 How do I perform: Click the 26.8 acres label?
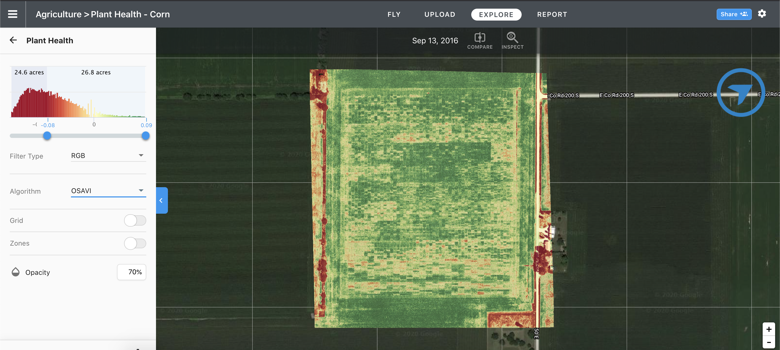(96, 72)
